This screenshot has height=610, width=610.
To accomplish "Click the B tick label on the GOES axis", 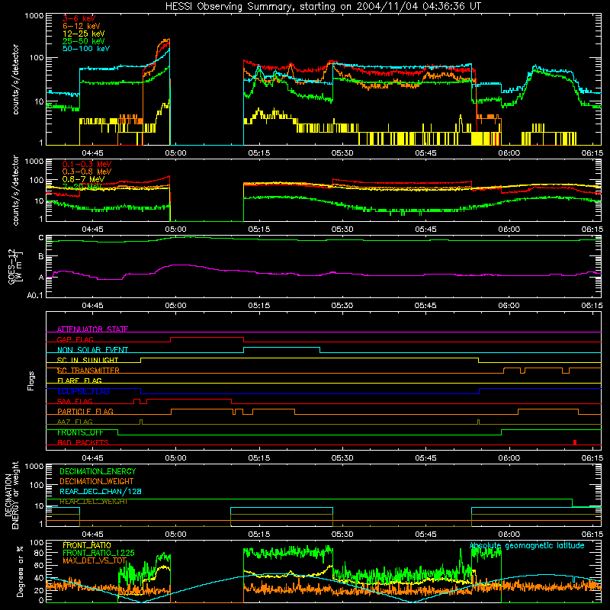I will coord(41,257).
